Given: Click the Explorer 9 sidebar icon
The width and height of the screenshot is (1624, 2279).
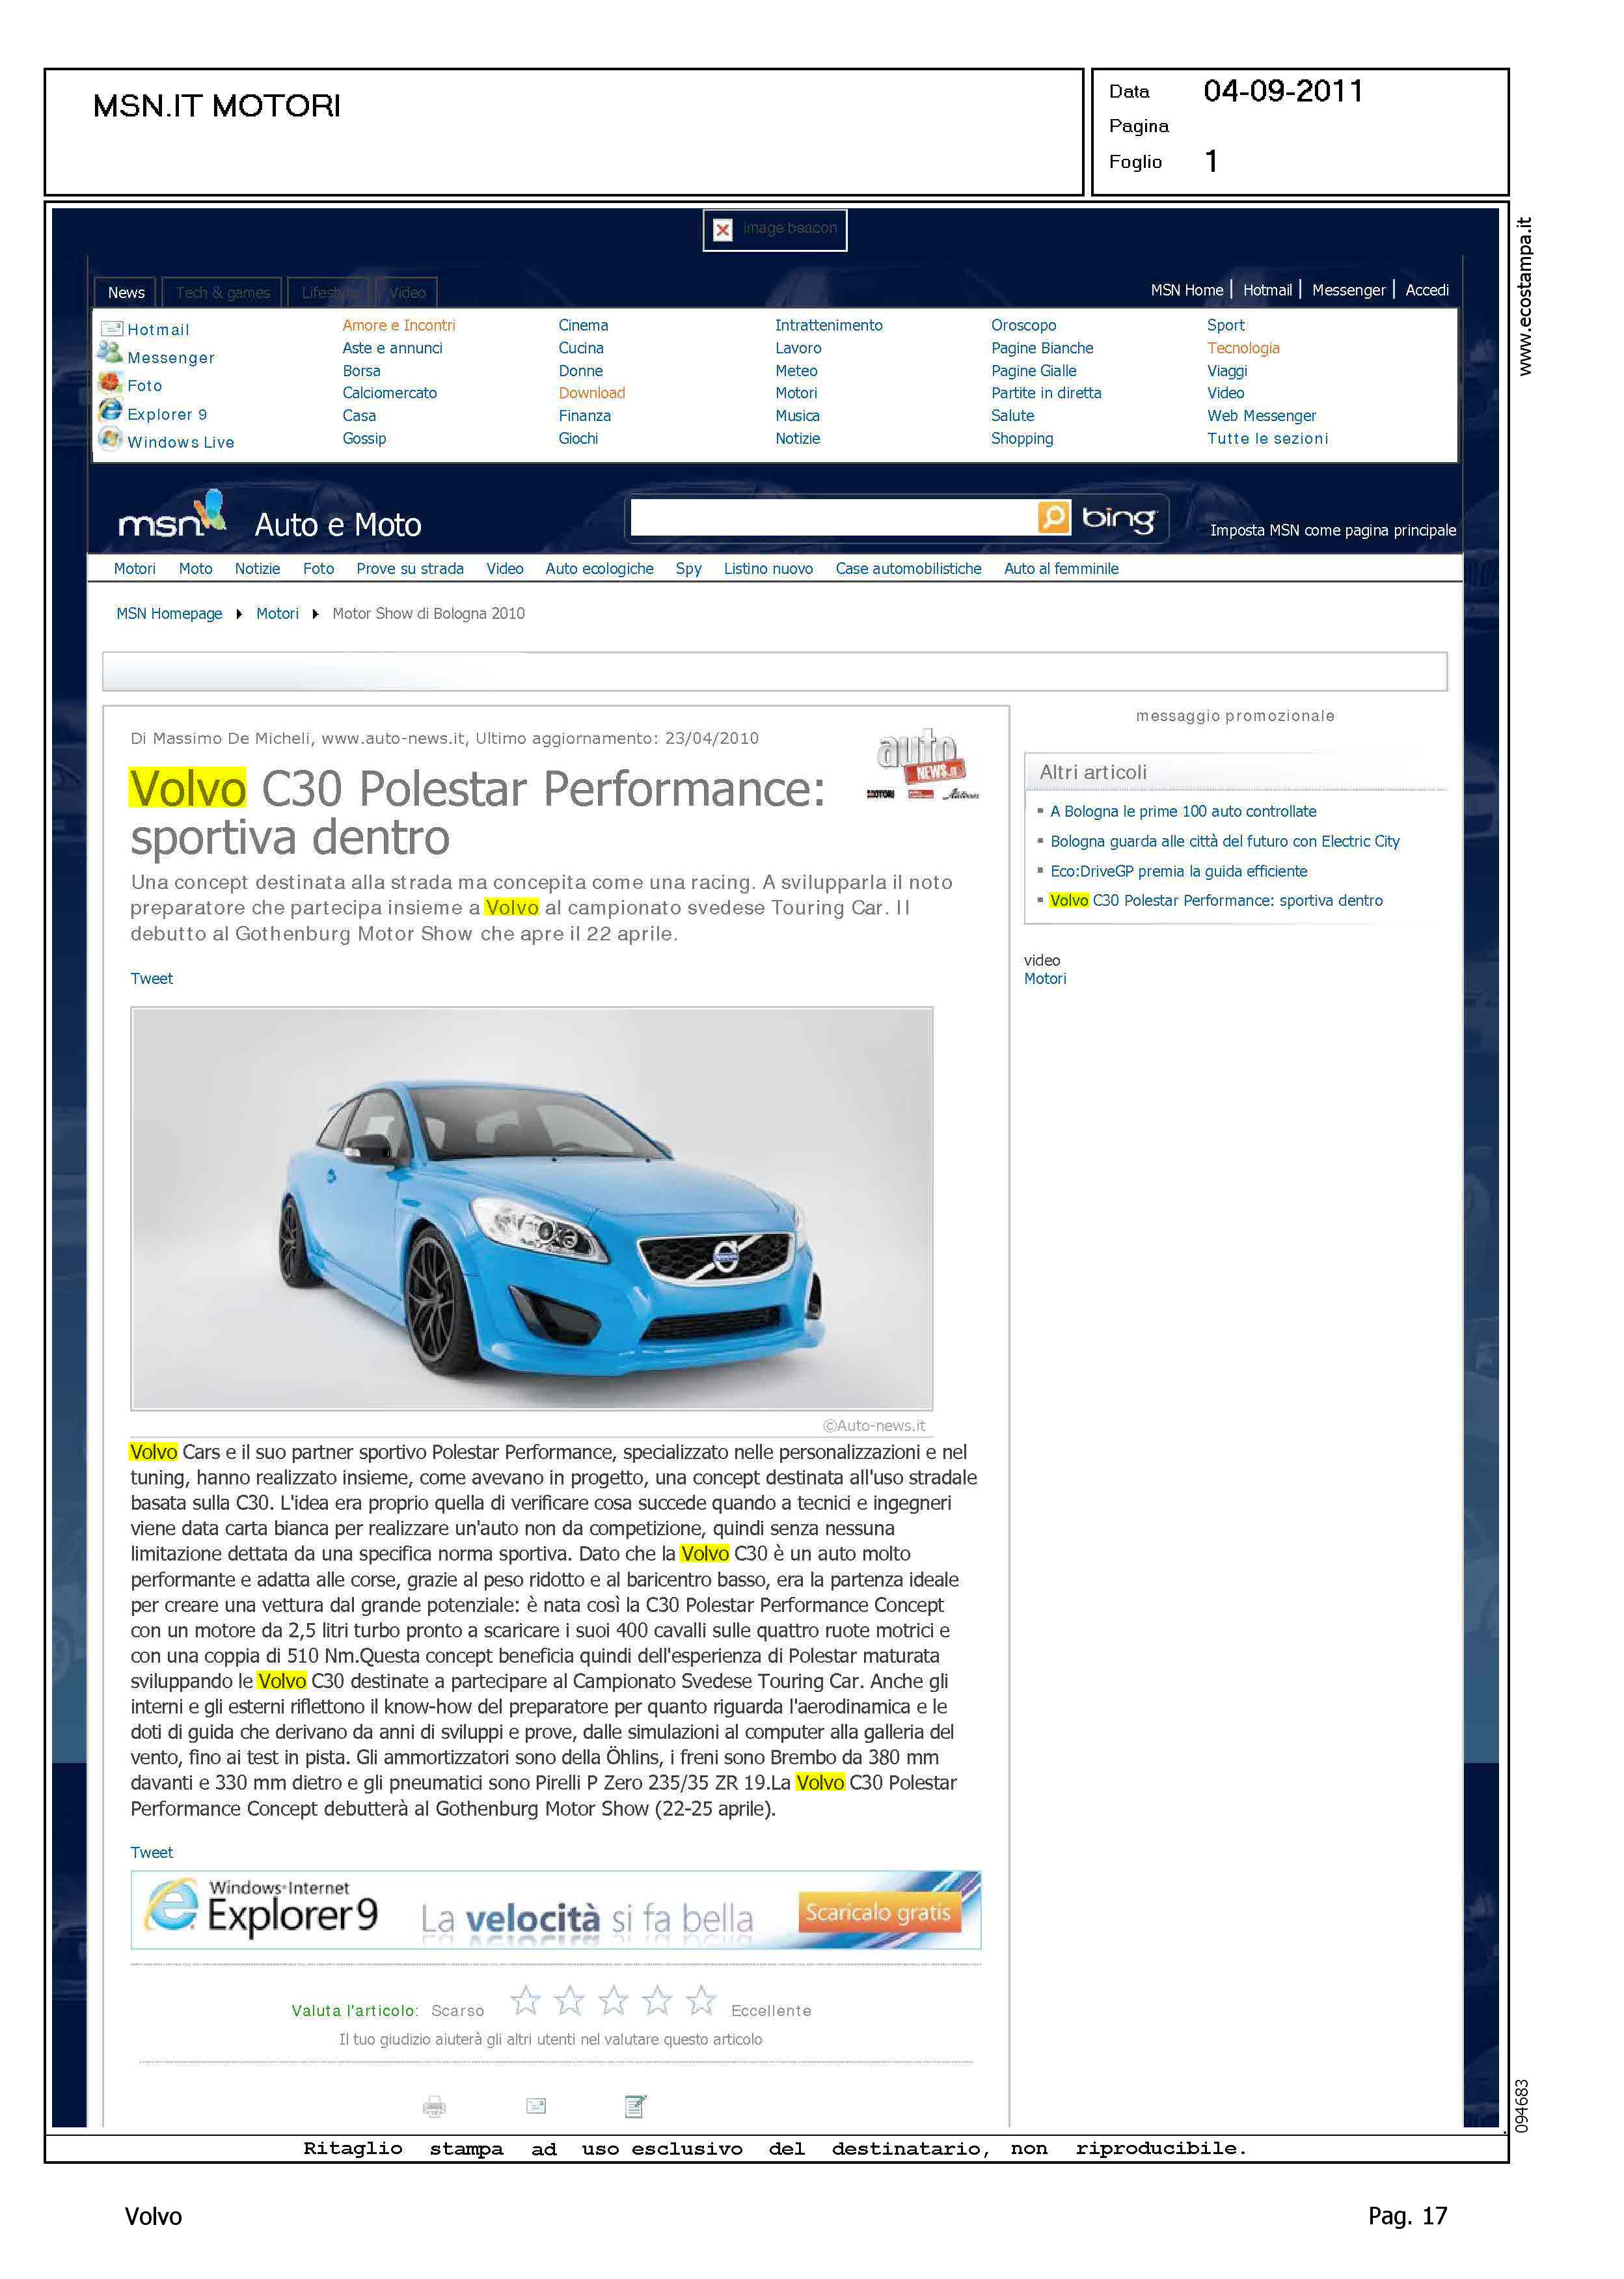Looking at the screenshot, I should click(110, 411).
